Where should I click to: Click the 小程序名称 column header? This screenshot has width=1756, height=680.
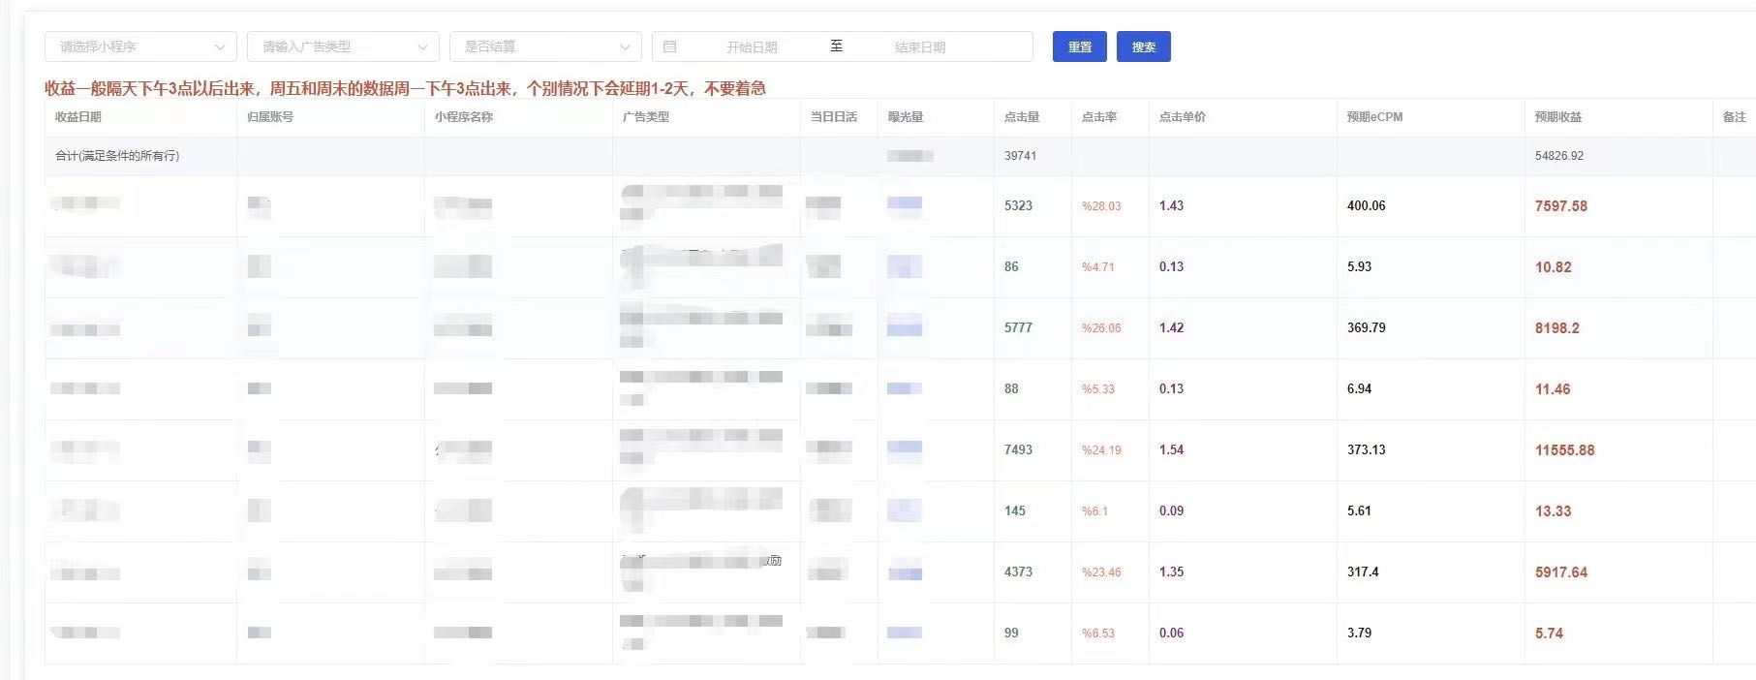tap(464, 117)
